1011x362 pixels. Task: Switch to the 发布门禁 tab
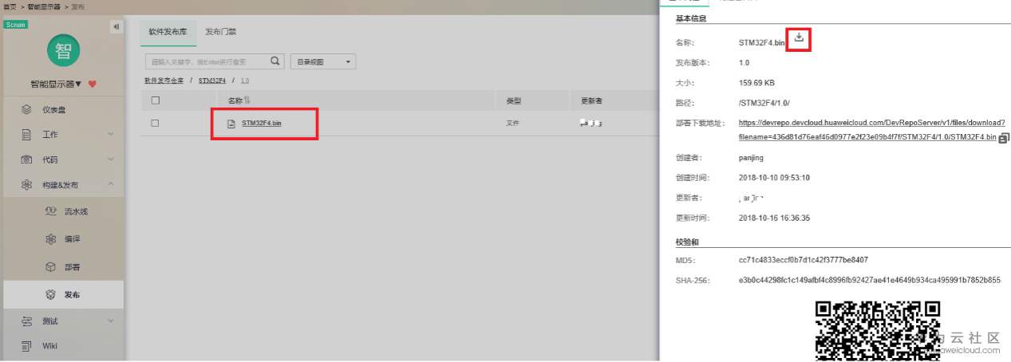(x=220, y=32)
